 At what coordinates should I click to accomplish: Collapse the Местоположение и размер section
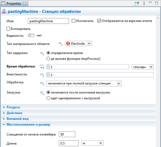click(28, 125)
